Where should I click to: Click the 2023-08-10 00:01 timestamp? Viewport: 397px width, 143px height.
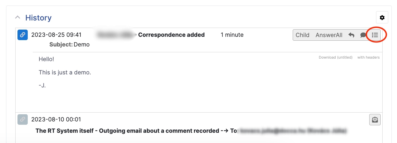[56, 119]
